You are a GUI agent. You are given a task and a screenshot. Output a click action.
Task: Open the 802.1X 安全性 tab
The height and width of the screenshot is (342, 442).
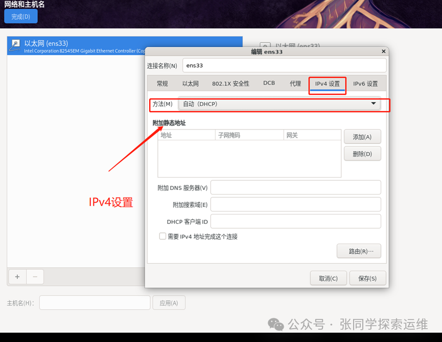231,83
